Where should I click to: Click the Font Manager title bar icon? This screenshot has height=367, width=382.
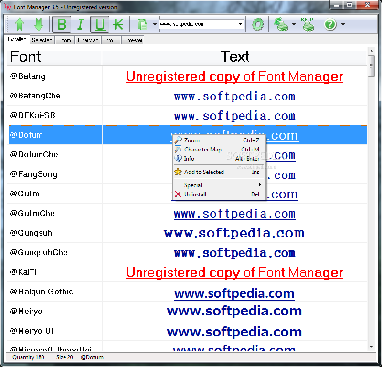click(x=8, y=7)
